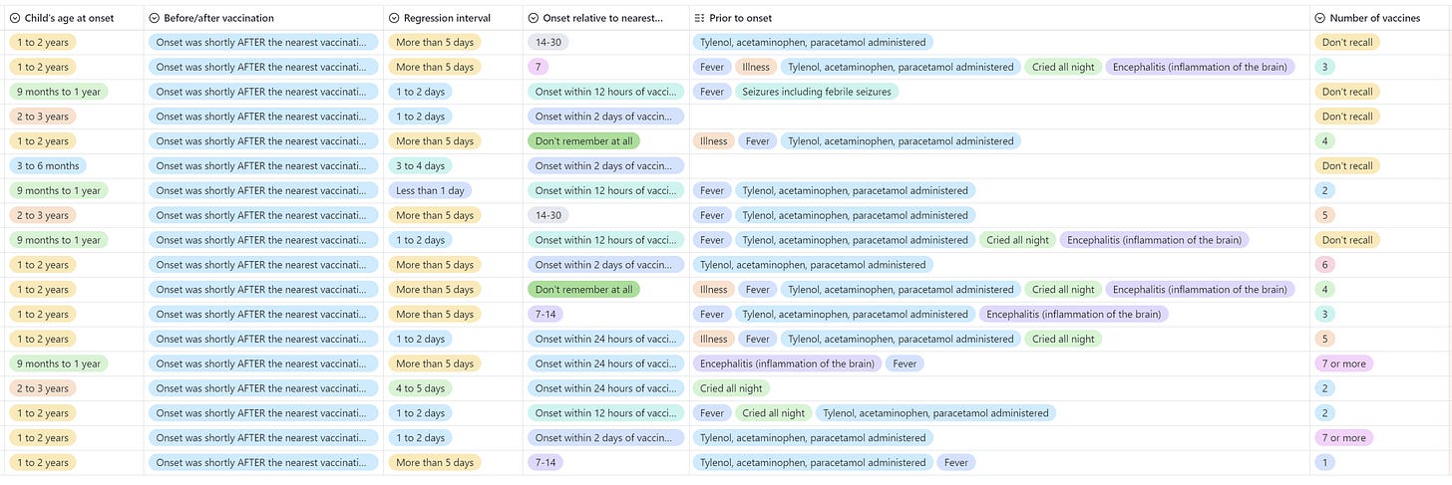The image size is (1452, 485).
Task: Open the Prior to onset column header
Action: pyautogui.click(x=999, y=18)
